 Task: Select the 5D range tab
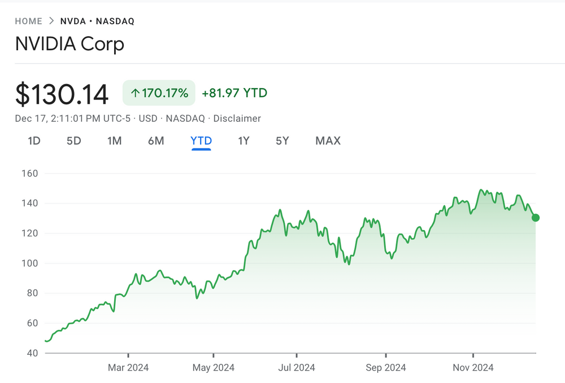[x=74, y=141]
